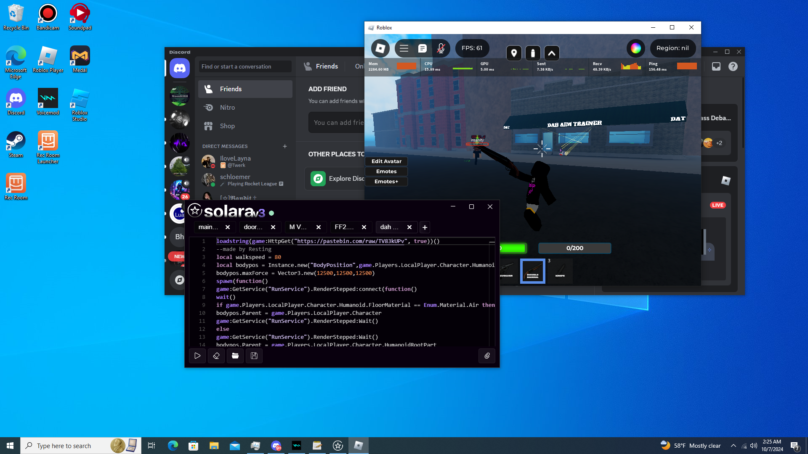This screenshot has height=454, width=808.
Task: Open the Roblox menu logo button
Action: 380,48
